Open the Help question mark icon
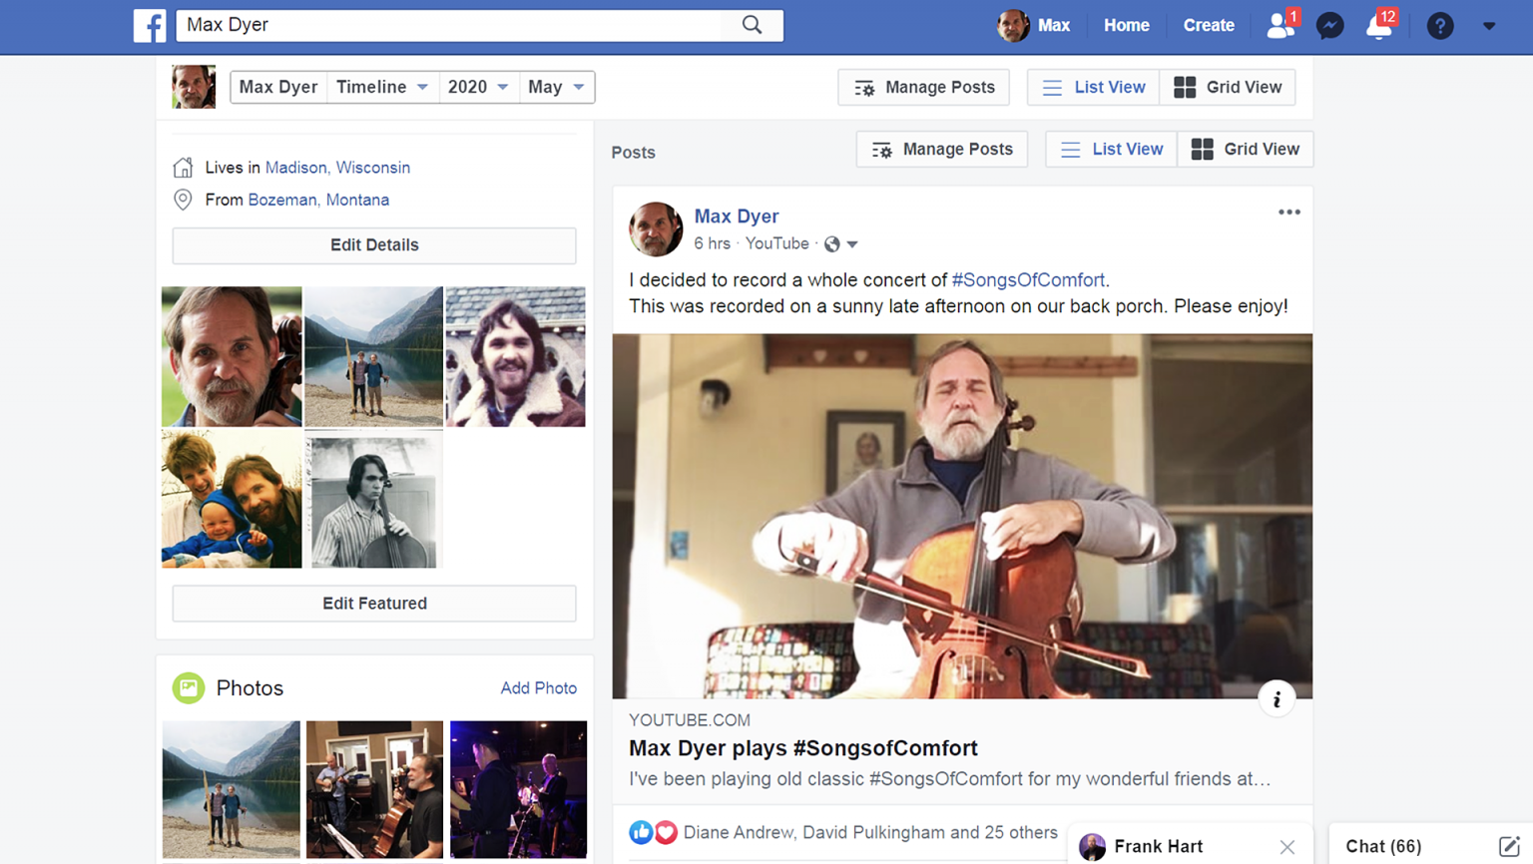The image size is (1533, 864). 1440,25
